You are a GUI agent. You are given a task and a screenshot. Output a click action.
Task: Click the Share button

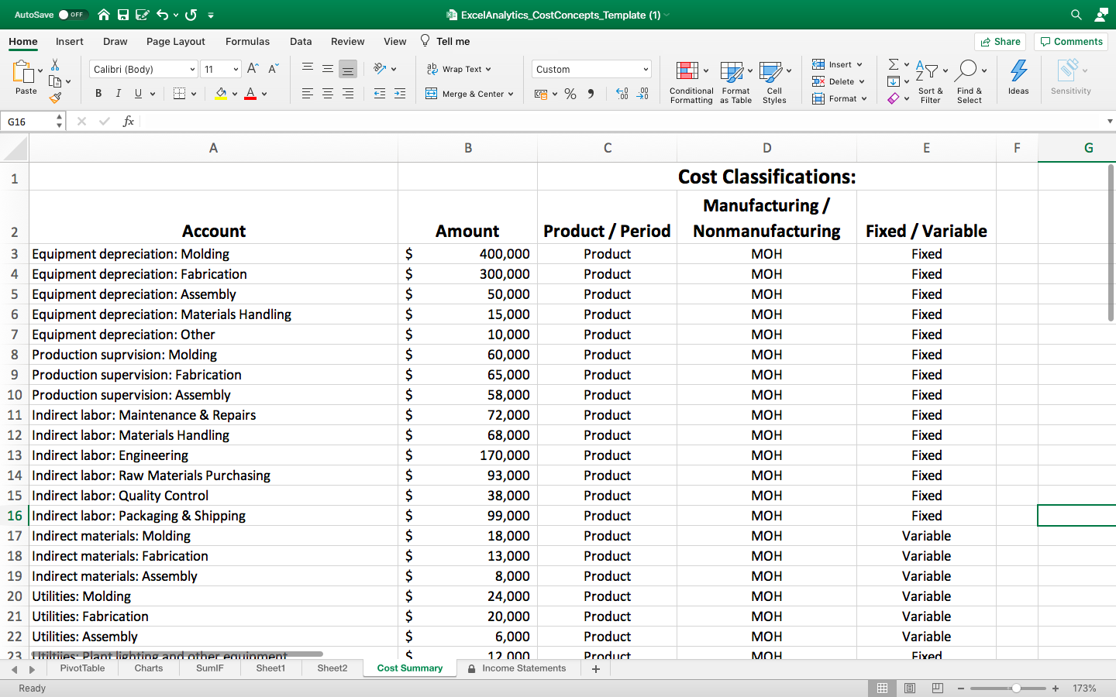pos(1000,42)
